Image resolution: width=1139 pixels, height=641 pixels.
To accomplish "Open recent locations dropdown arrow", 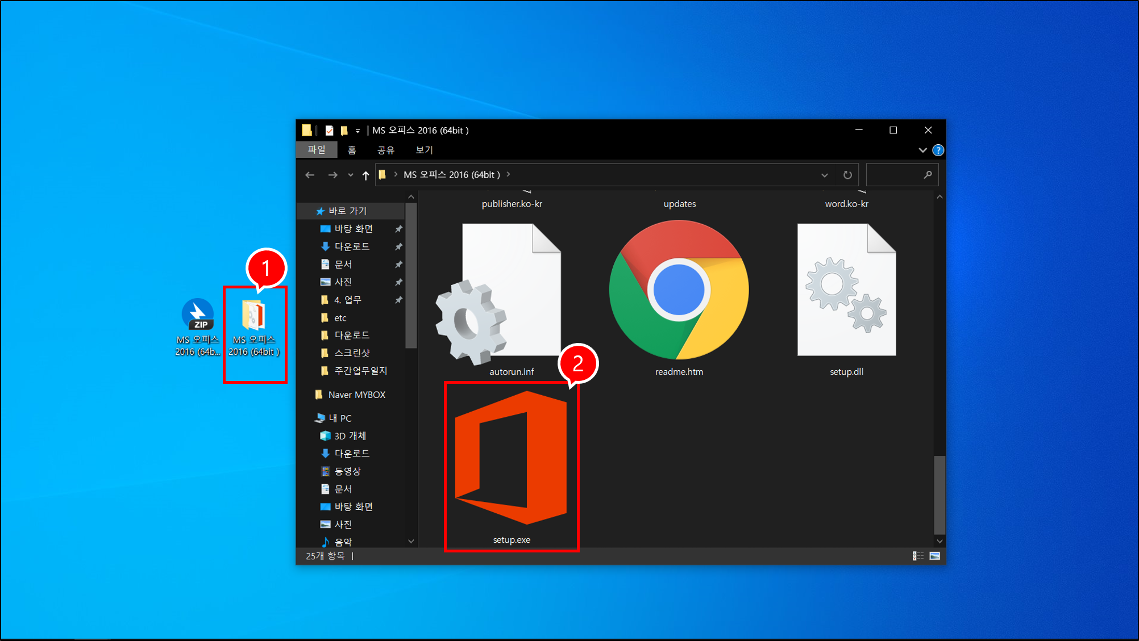I will click(350, 175).
